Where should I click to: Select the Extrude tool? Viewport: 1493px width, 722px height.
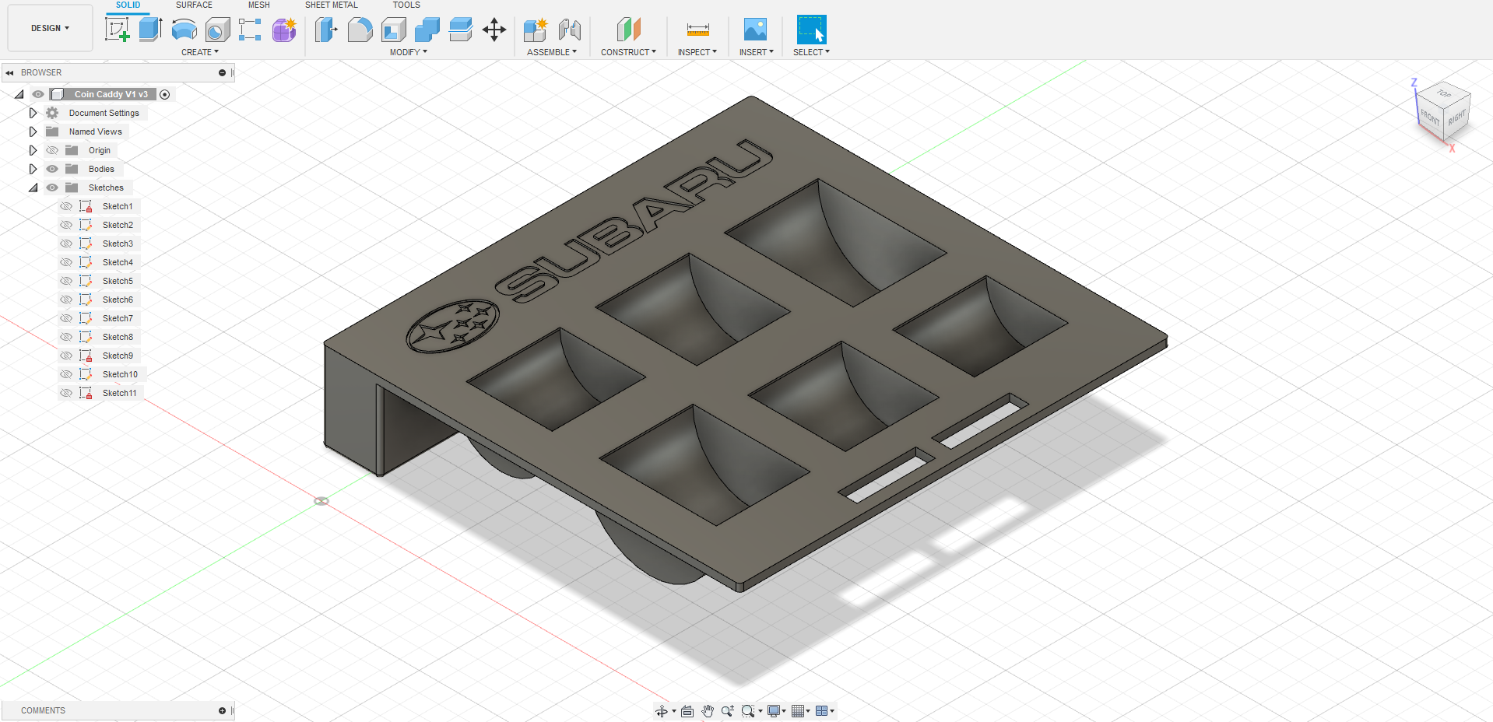click(150, 30)
